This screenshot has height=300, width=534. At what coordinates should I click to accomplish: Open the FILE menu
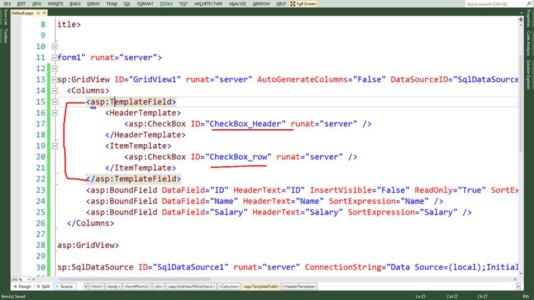(7, 3)
